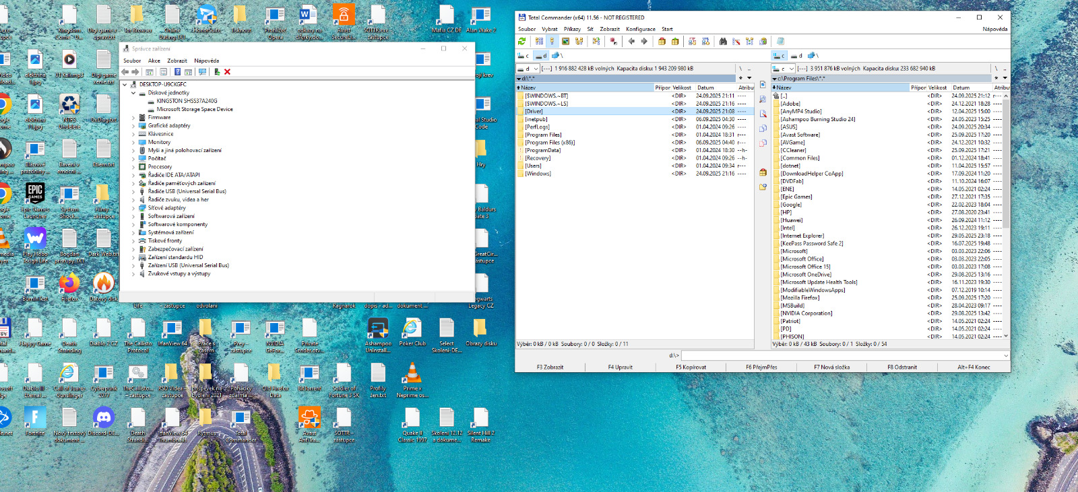Open the Nápověda menu in Total Commander
The width and height of the screenshot is (1078, 492).
point(994,30)
